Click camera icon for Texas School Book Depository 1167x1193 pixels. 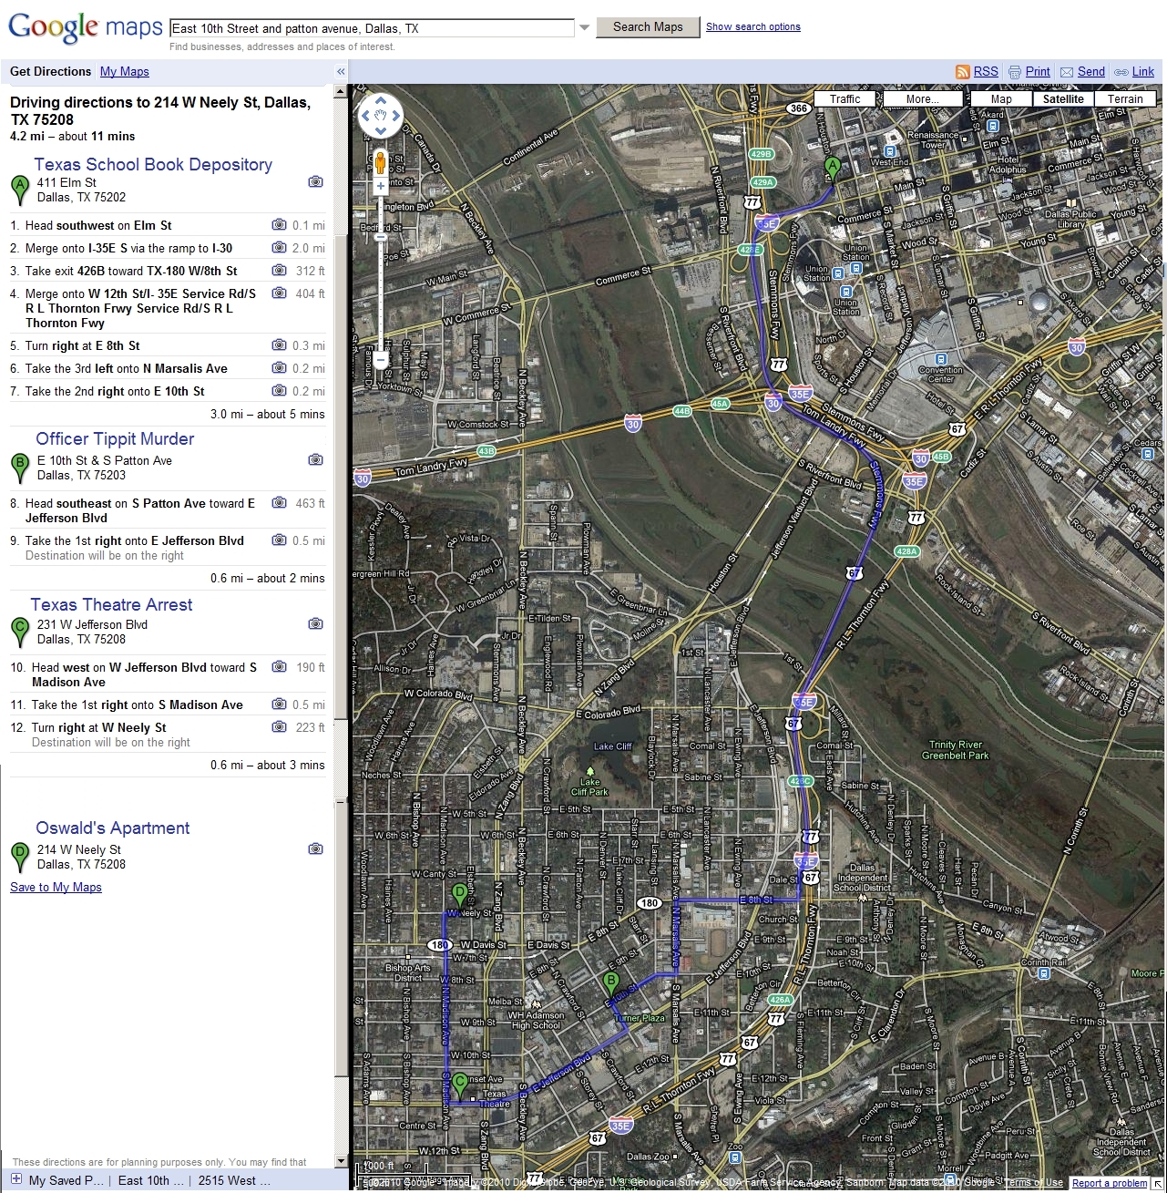point(315,182)
